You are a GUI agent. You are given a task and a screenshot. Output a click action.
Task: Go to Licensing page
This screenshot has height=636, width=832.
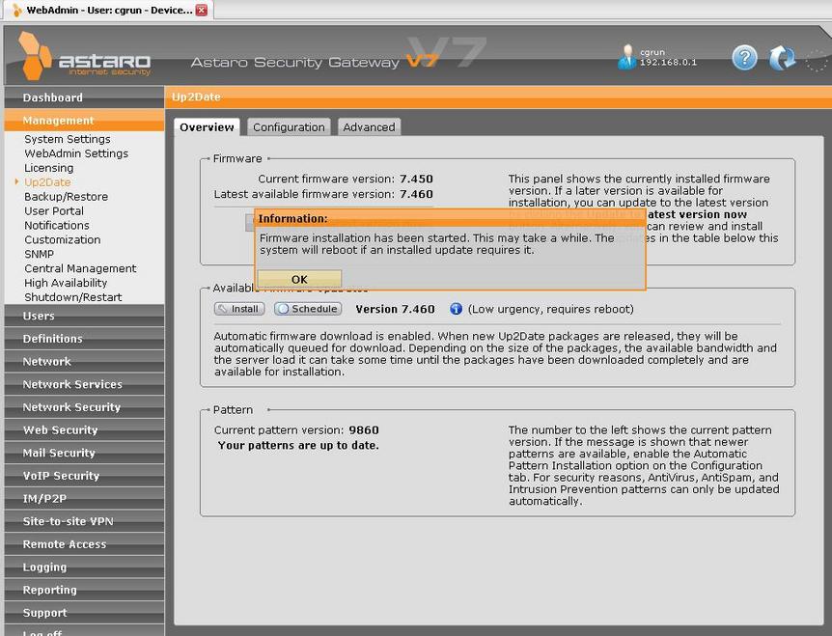[x=49, y=168]
